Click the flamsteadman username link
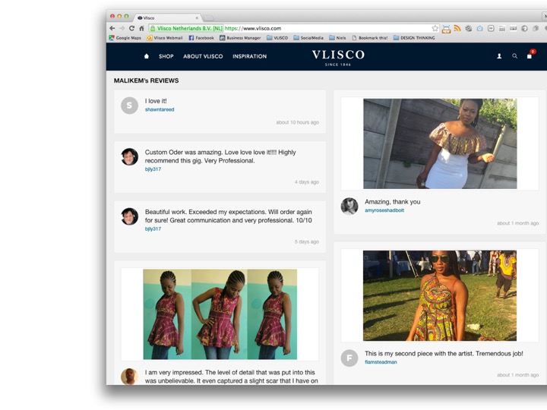The image size is (547, 410). [381, 362]
